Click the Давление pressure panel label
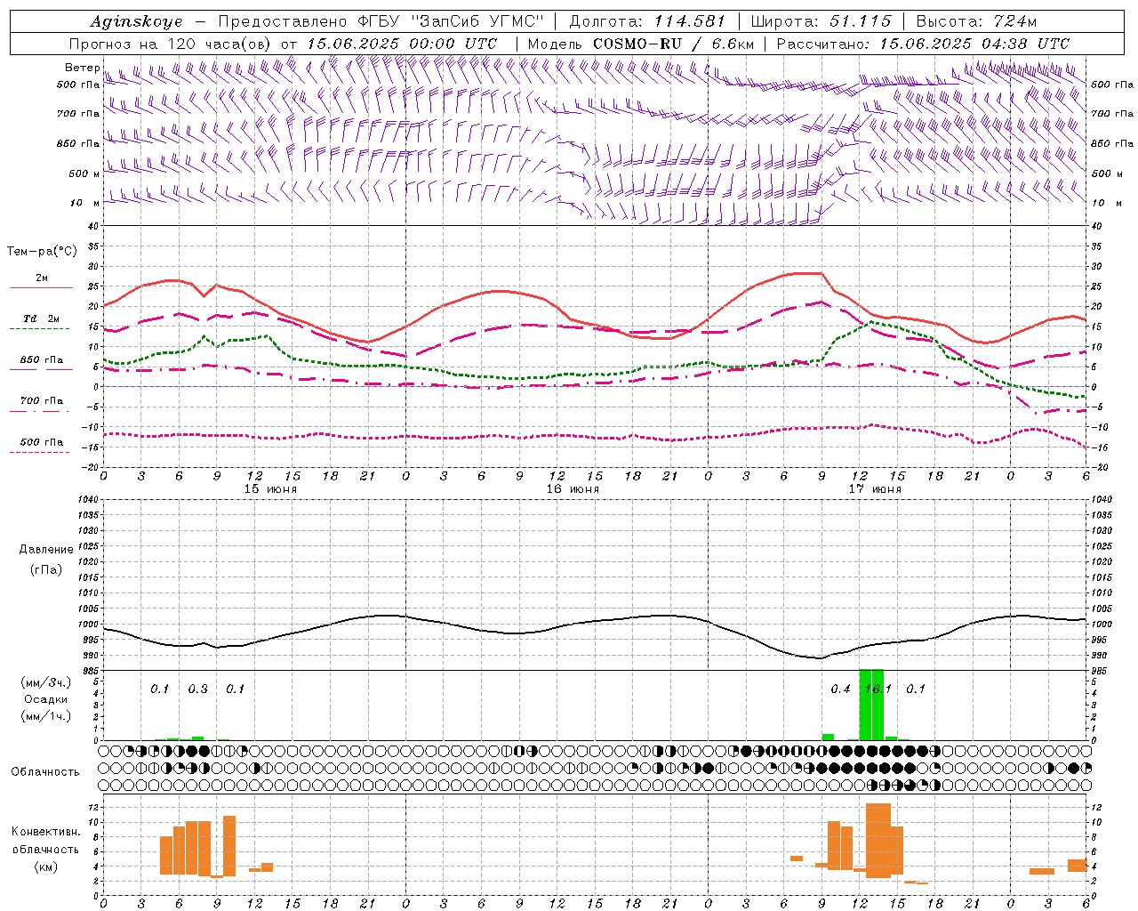1138x911 pixels. coord(46,550)
